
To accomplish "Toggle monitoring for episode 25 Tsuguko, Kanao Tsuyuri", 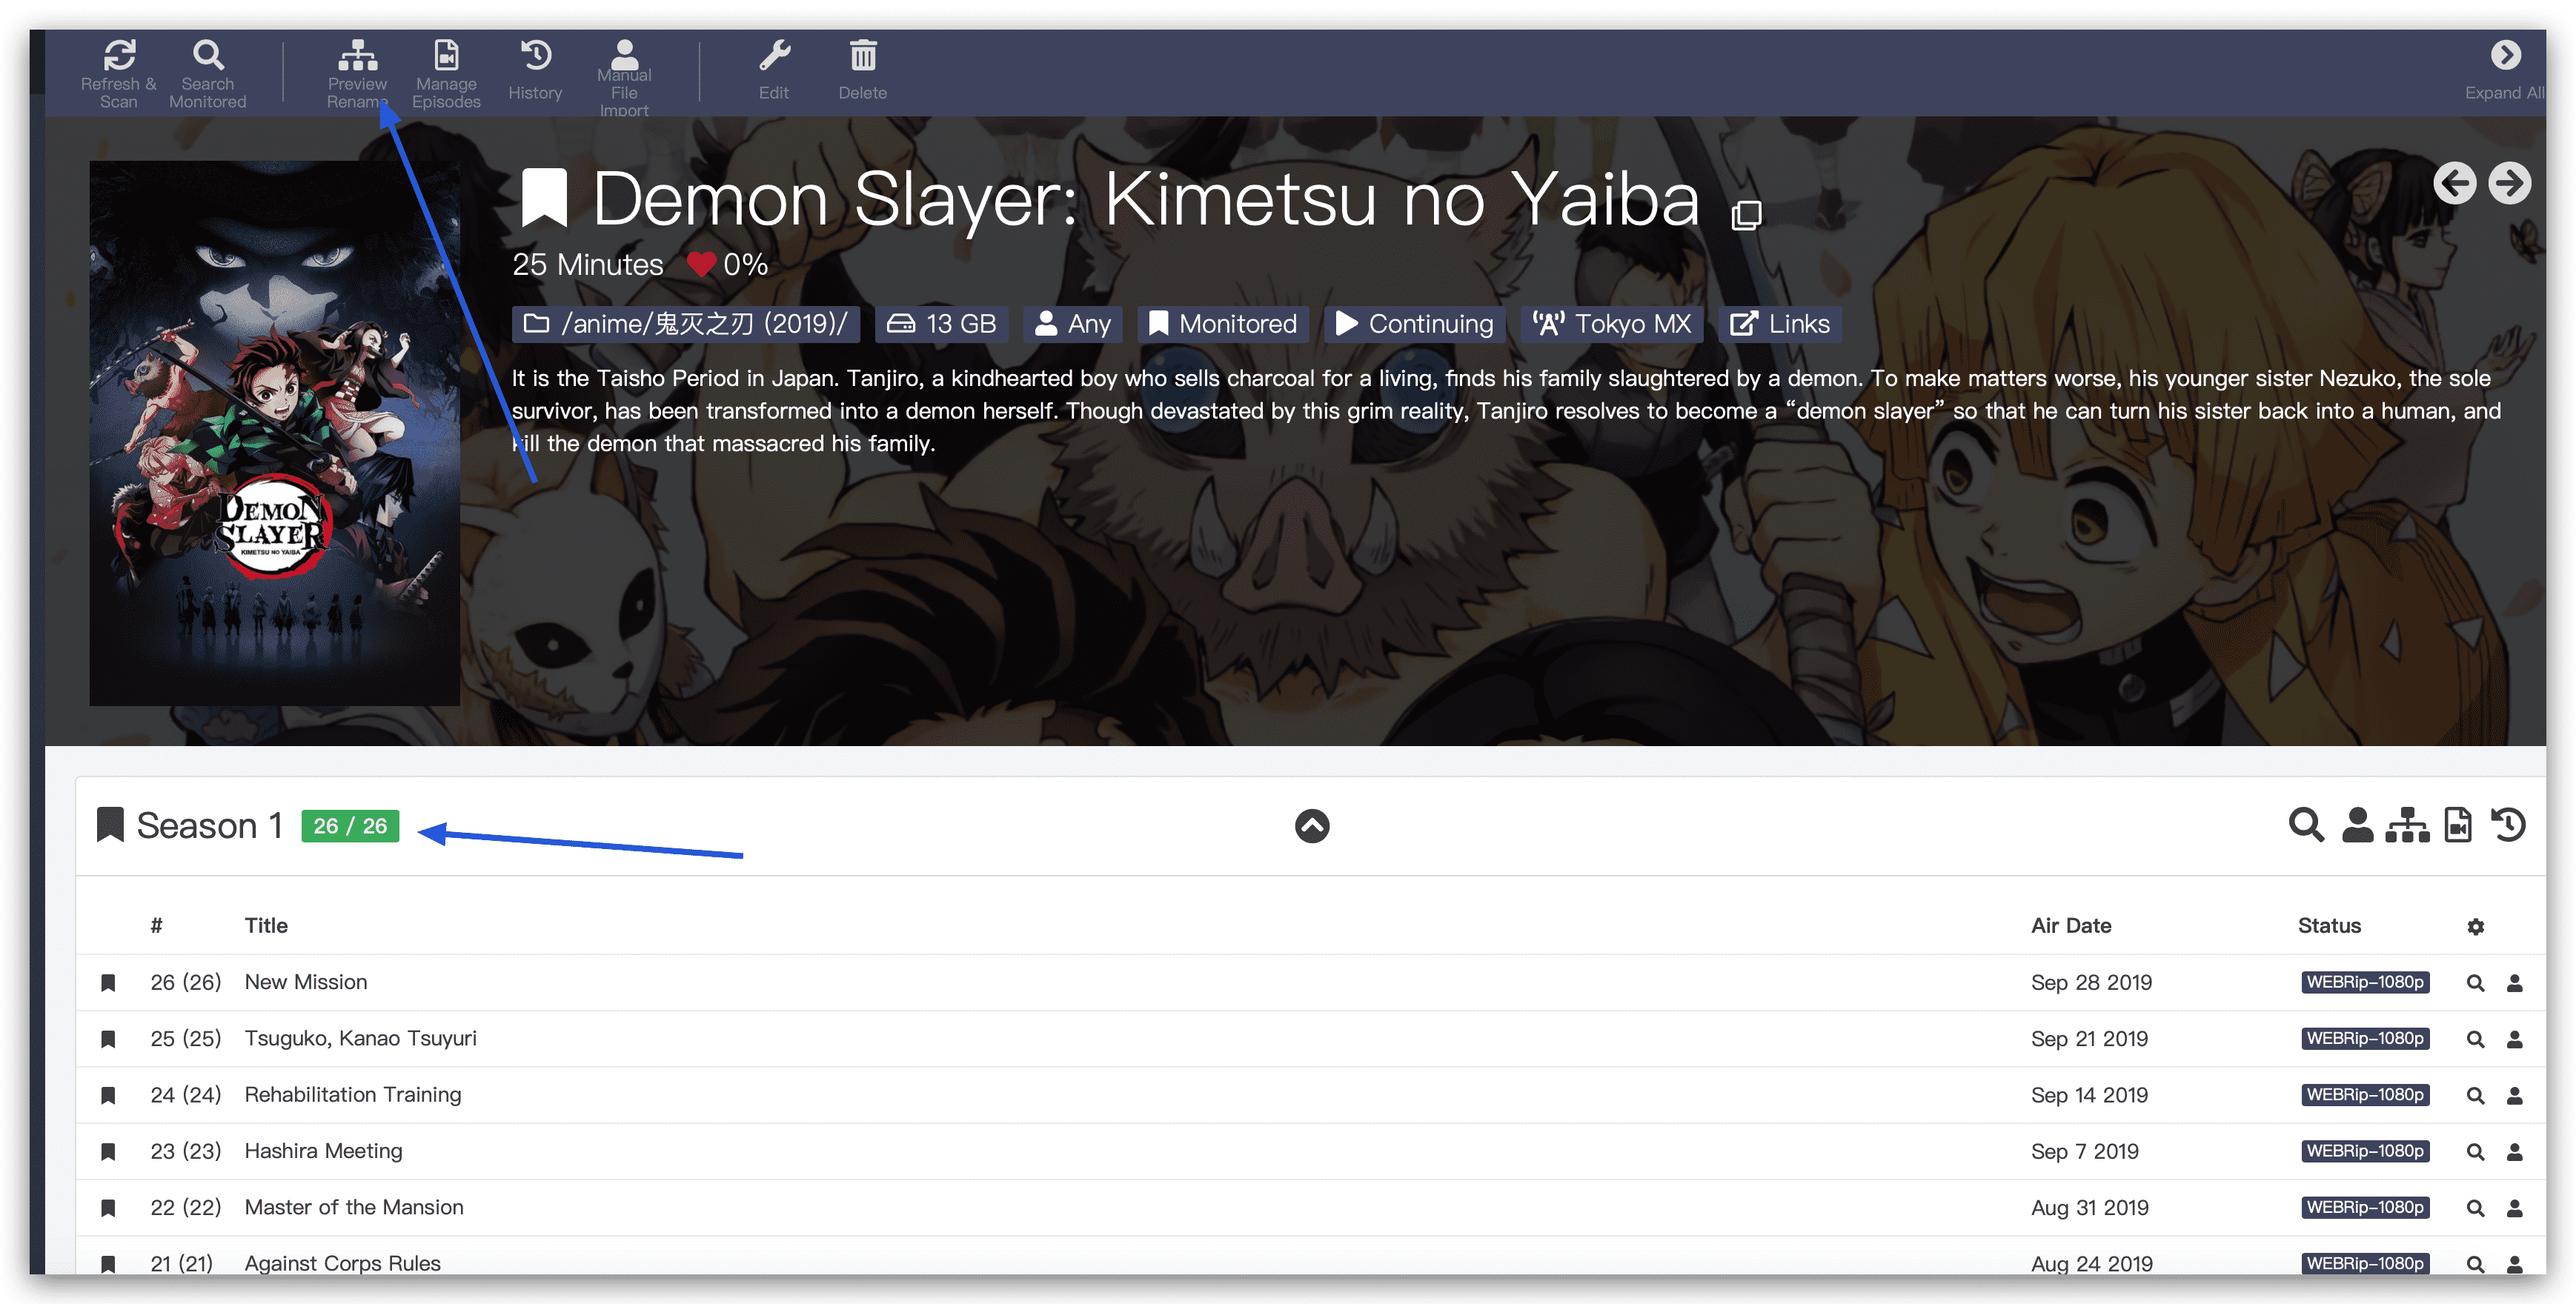I will pyautogui.click(x=108, y=1039).
